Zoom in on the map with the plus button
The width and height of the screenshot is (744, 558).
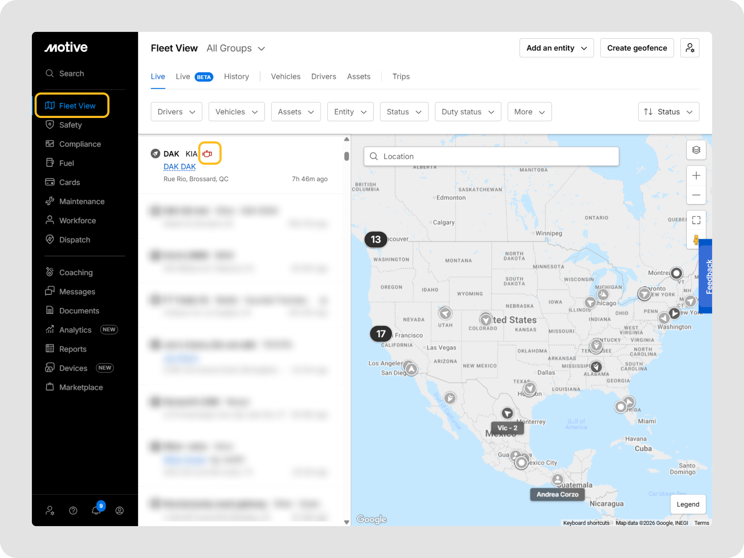696,176
